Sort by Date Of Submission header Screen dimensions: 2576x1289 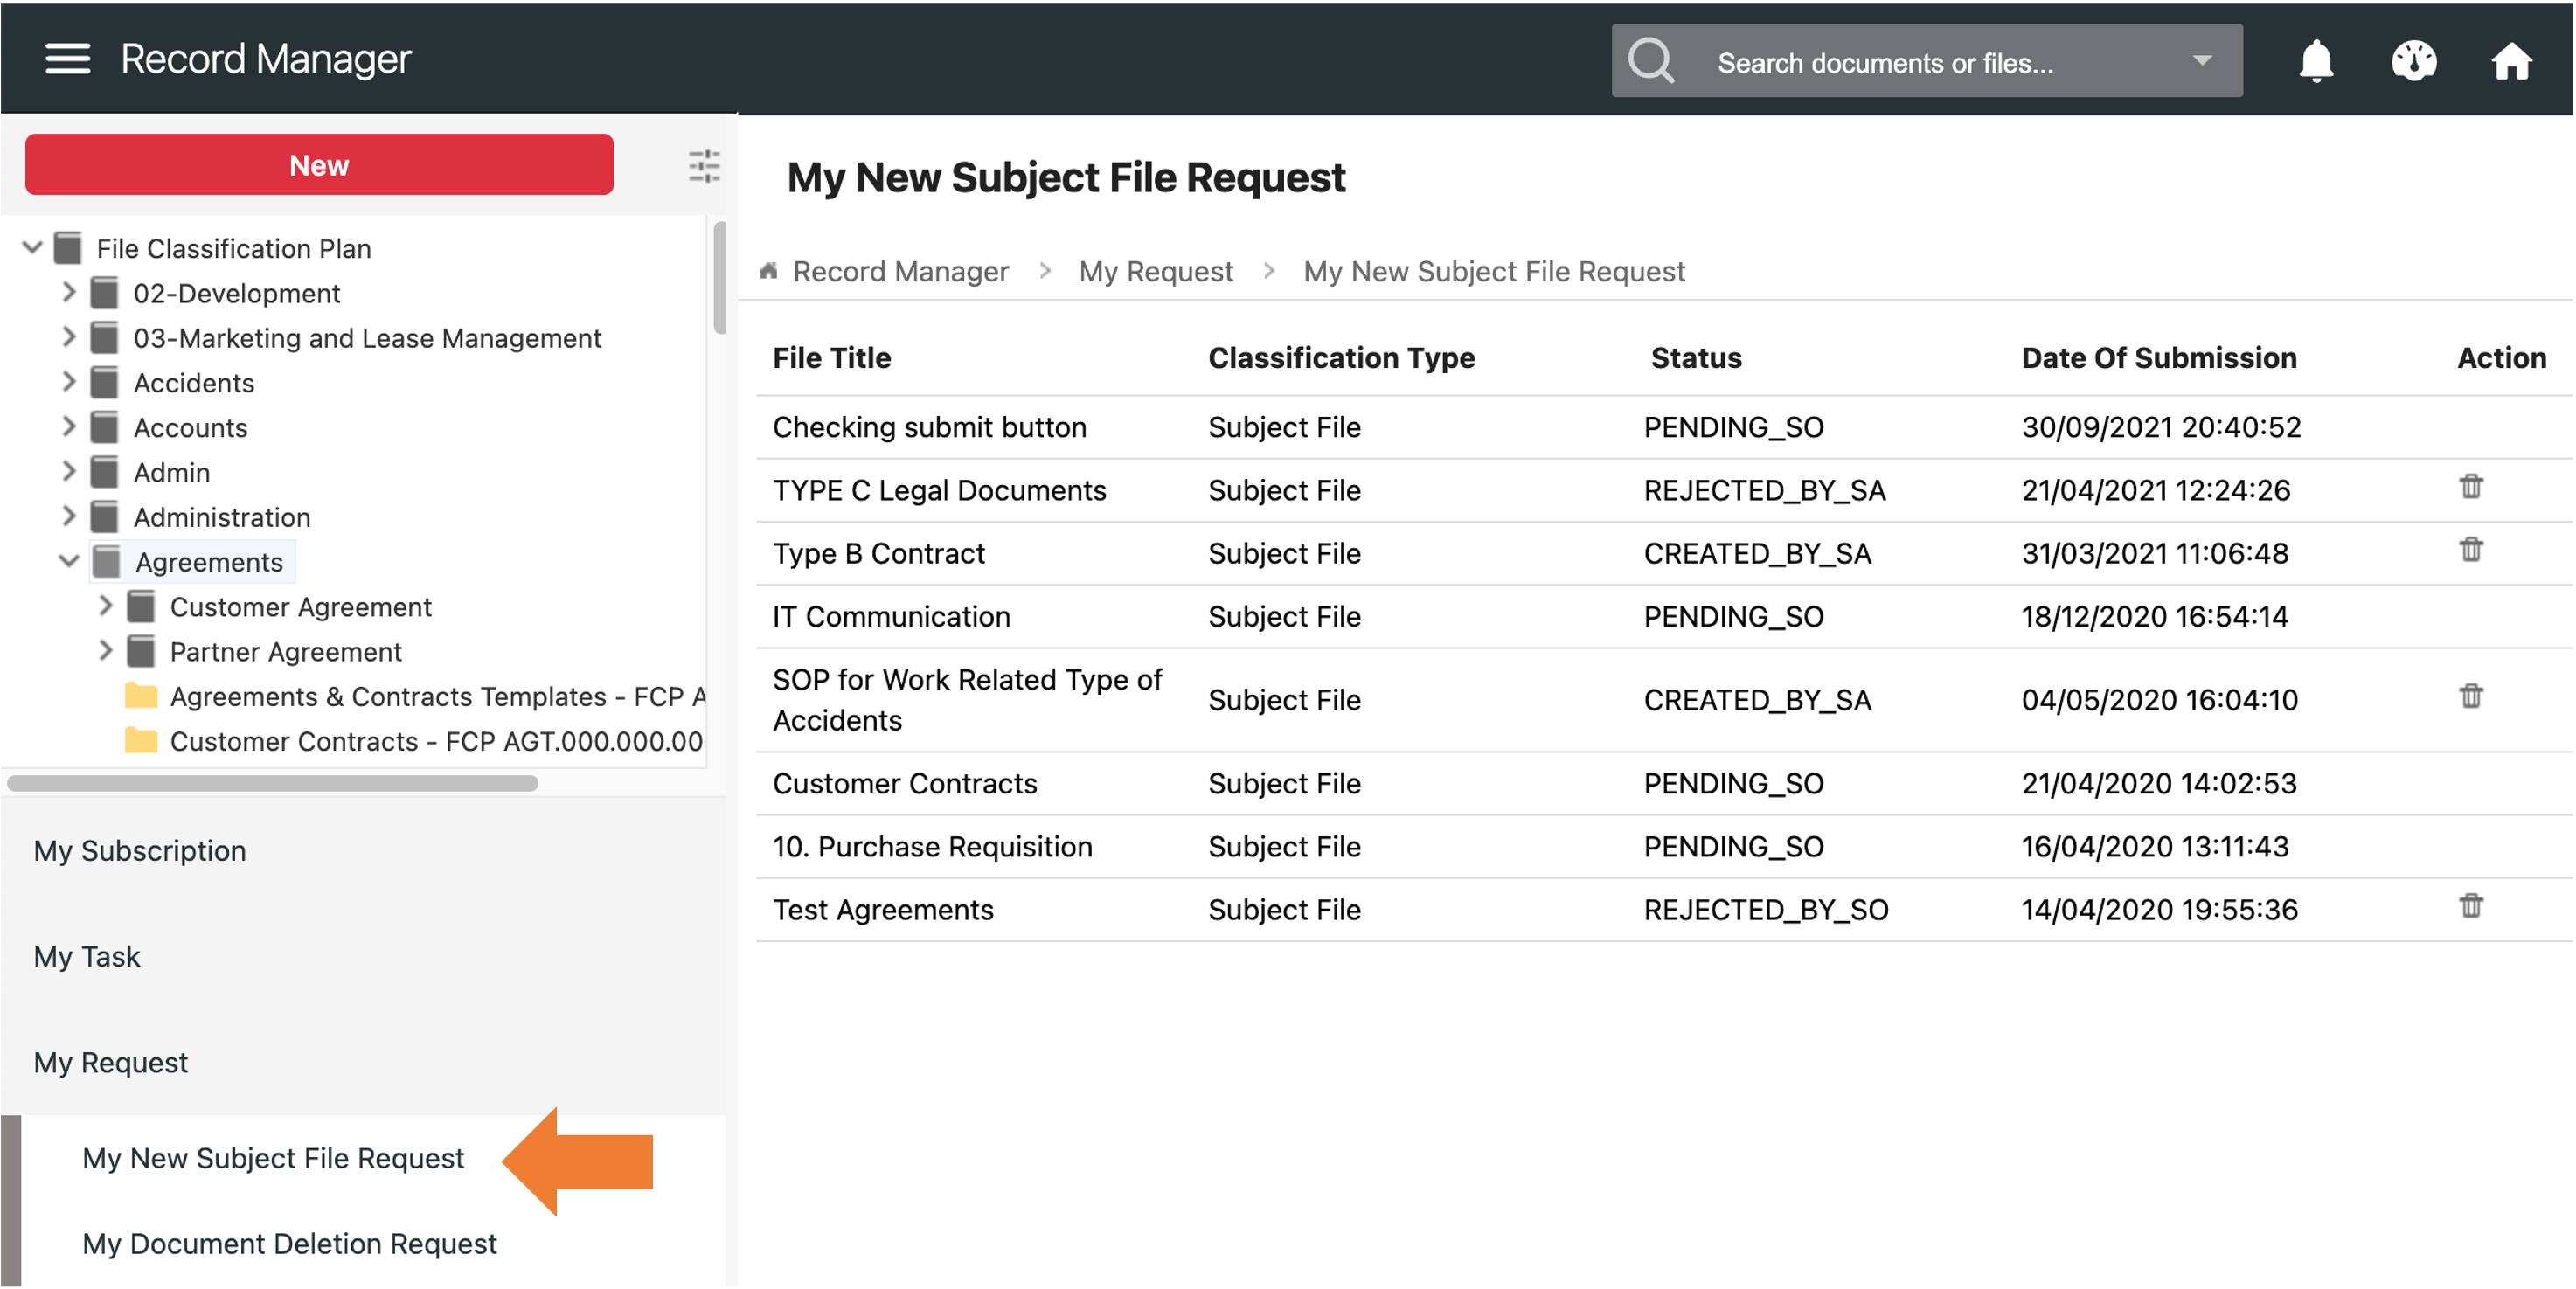click(2158, 358)
